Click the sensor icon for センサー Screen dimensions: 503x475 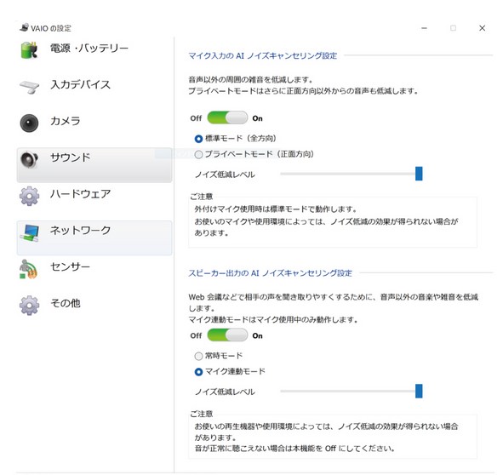point(29,269)
